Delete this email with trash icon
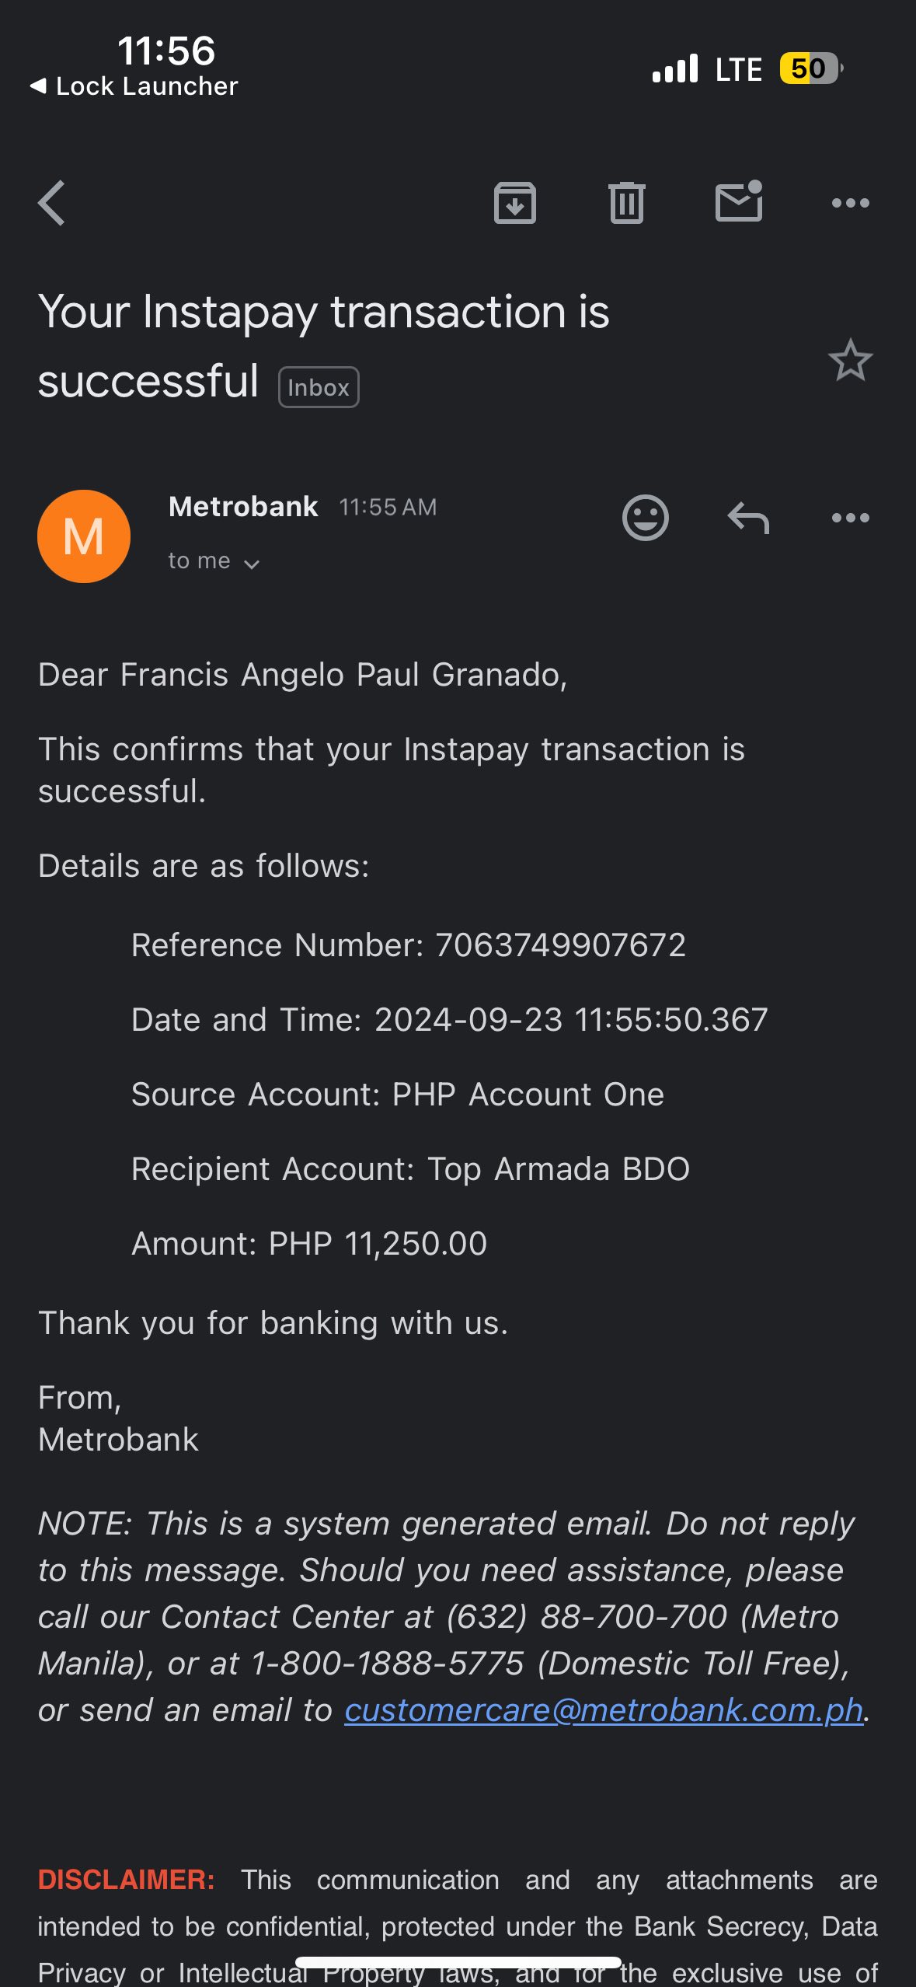Image resolution: width=916 pixels, height=1987 pixels. coord(626,203)
